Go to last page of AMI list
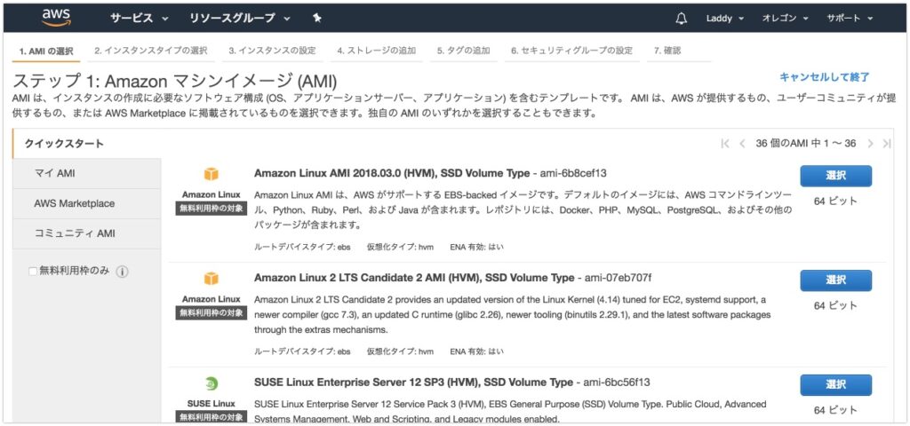 [886, 144]
